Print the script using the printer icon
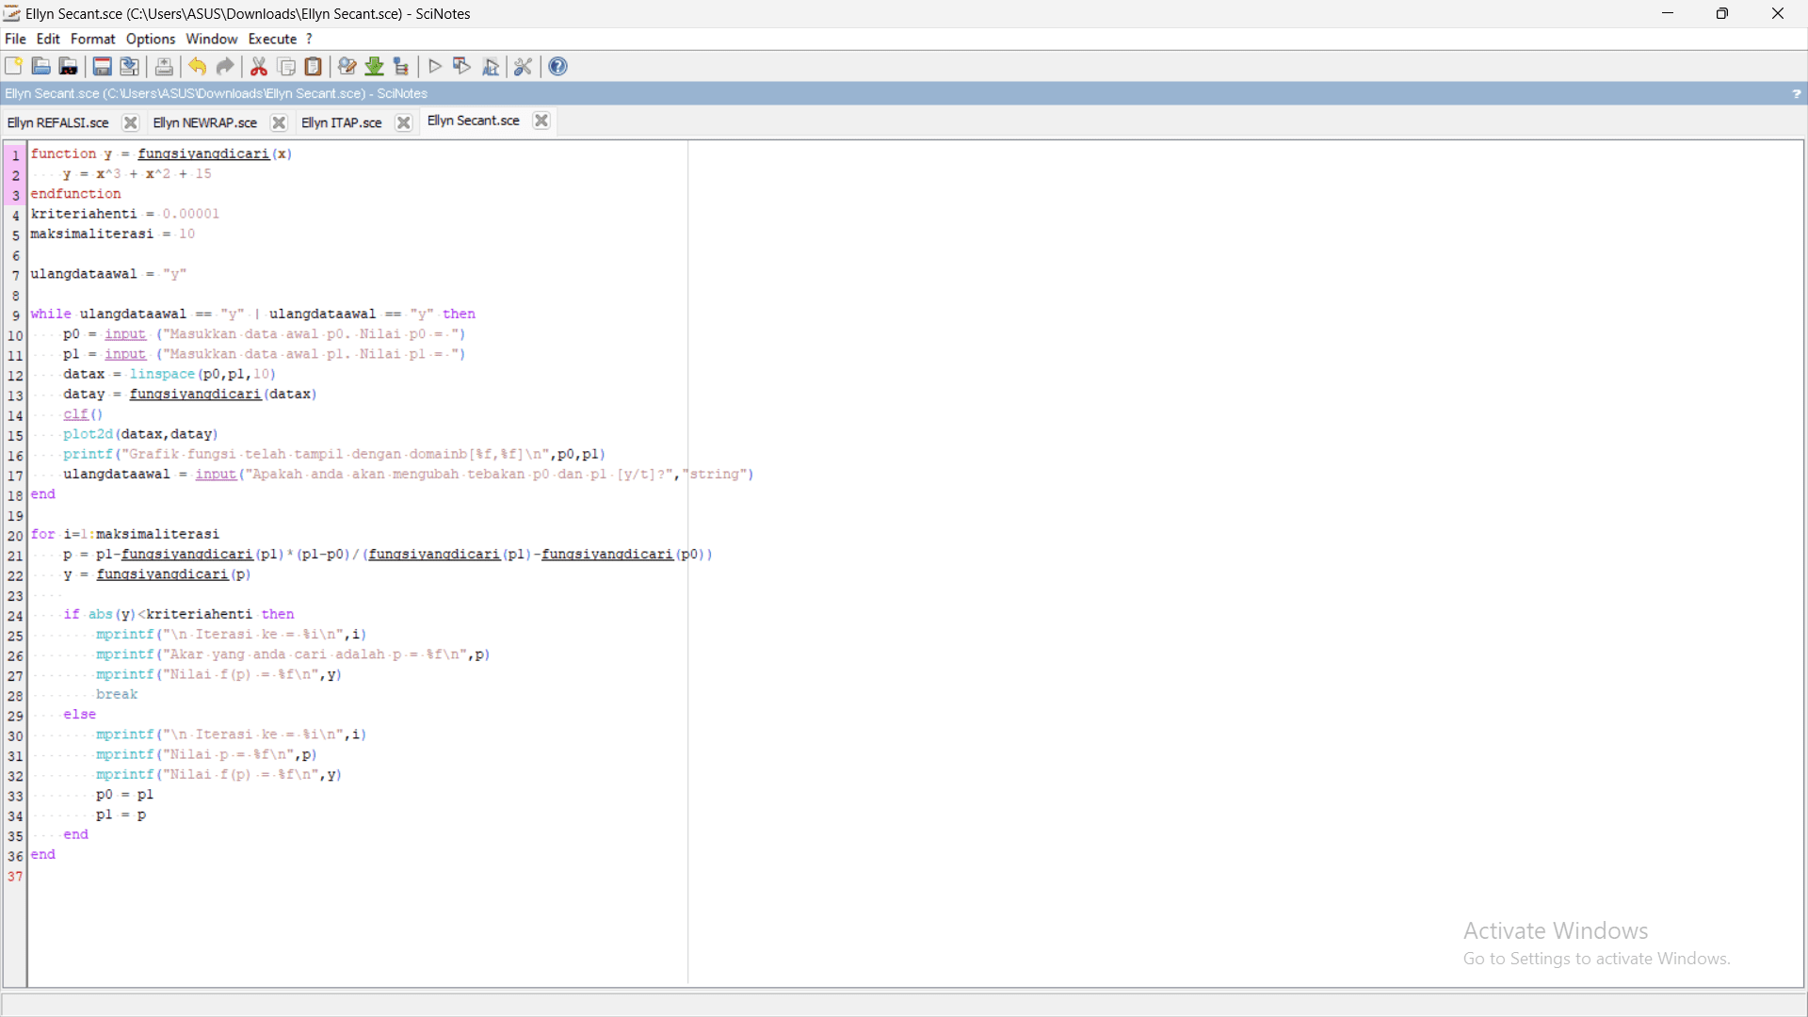Viewport: 1808px width, 1017px height. [x=164, y=66]
